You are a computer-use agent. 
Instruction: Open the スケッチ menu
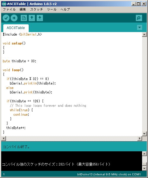click(37, 9)
